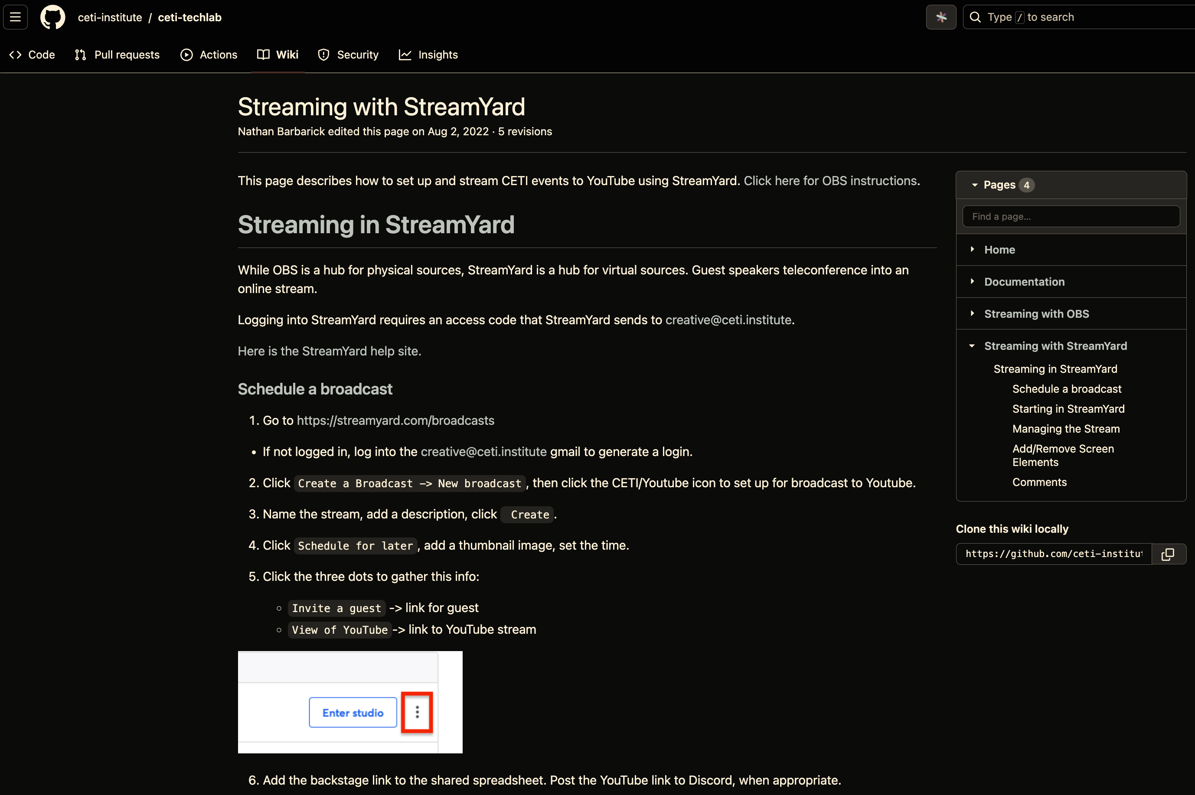The image size is (1195, 795).
Task: Click the Code tab brackets icon
Action: coord(15,55)
